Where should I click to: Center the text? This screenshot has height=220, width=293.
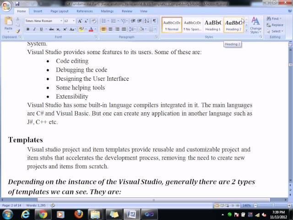(110, 29)
